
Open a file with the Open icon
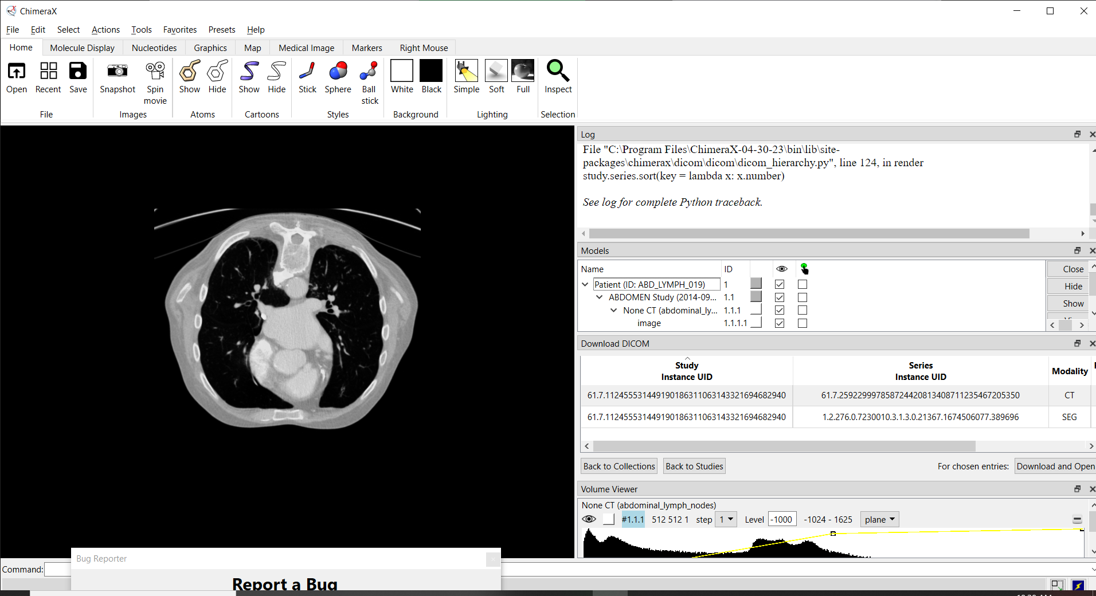[17, 72]
